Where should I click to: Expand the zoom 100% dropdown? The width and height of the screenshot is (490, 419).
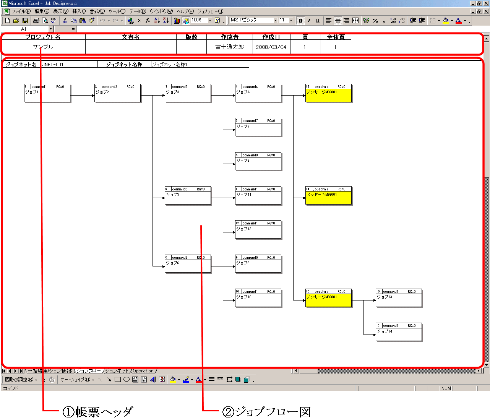pyautogui.click(x=210, y=21)
